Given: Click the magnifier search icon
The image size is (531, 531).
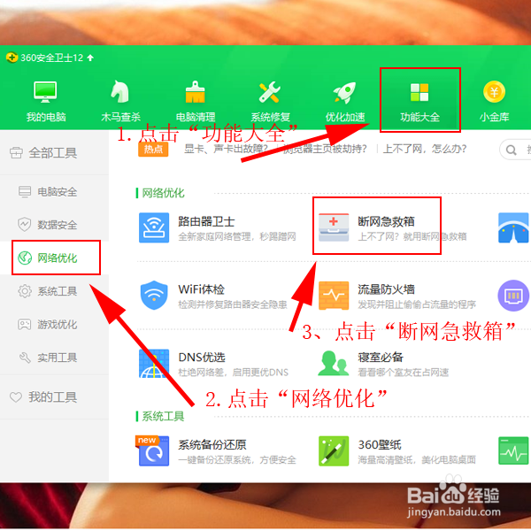Looking at the screenshot, I should point(511,150).
